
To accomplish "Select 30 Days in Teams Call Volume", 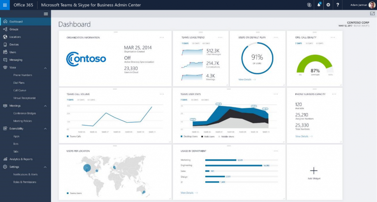I will point(81,100).
